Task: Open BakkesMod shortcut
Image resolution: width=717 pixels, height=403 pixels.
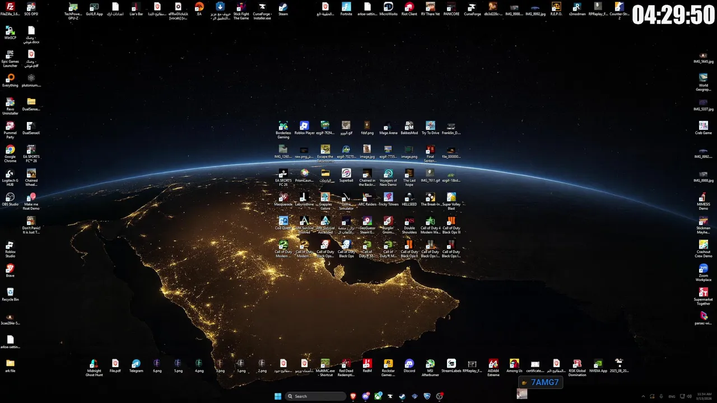Action: [x=409, y=128]
